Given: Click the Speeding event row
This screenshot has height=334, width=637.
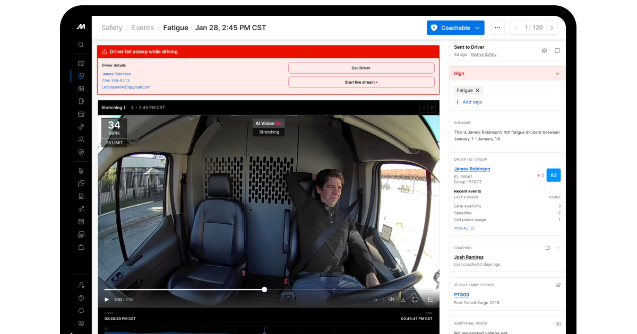Looking at the screenshot, I should click(x=507, y=213).
